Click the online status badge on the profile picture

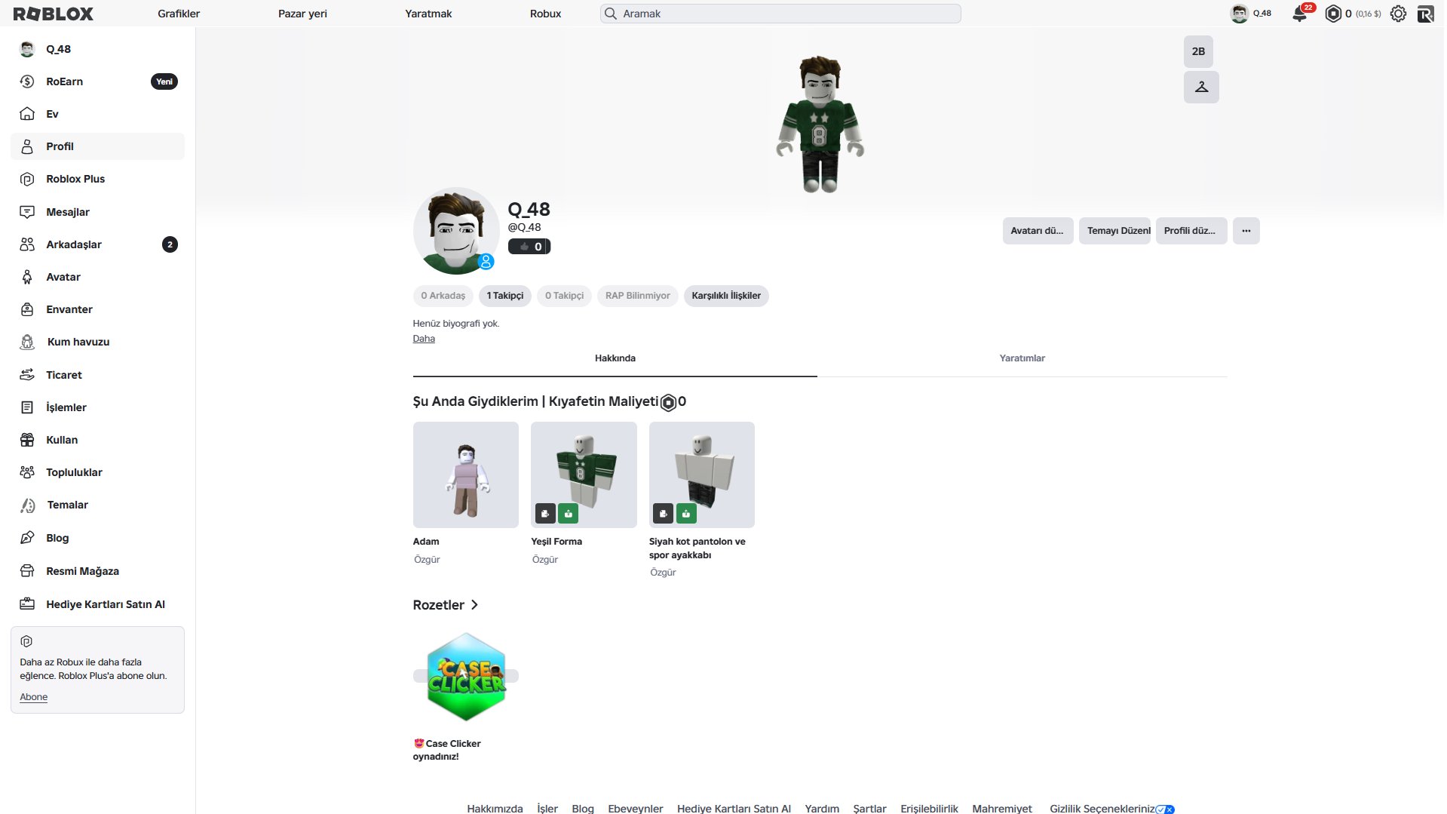486,262
